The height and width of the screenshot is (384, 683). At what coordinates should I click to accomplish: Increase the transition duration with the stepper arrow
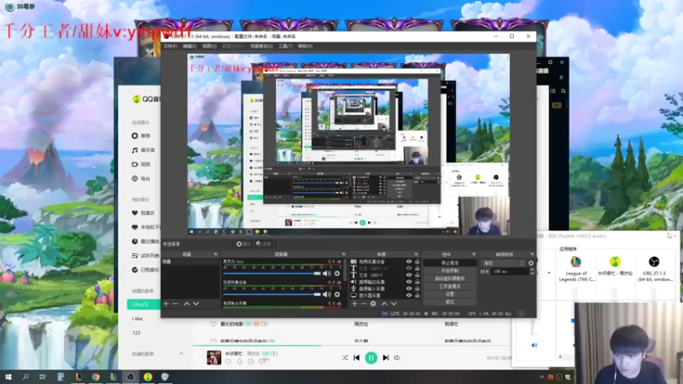click(532, 270)
